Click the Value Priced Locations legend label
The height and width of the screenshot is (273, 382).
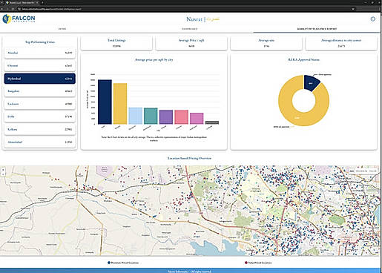coord(260,263)
